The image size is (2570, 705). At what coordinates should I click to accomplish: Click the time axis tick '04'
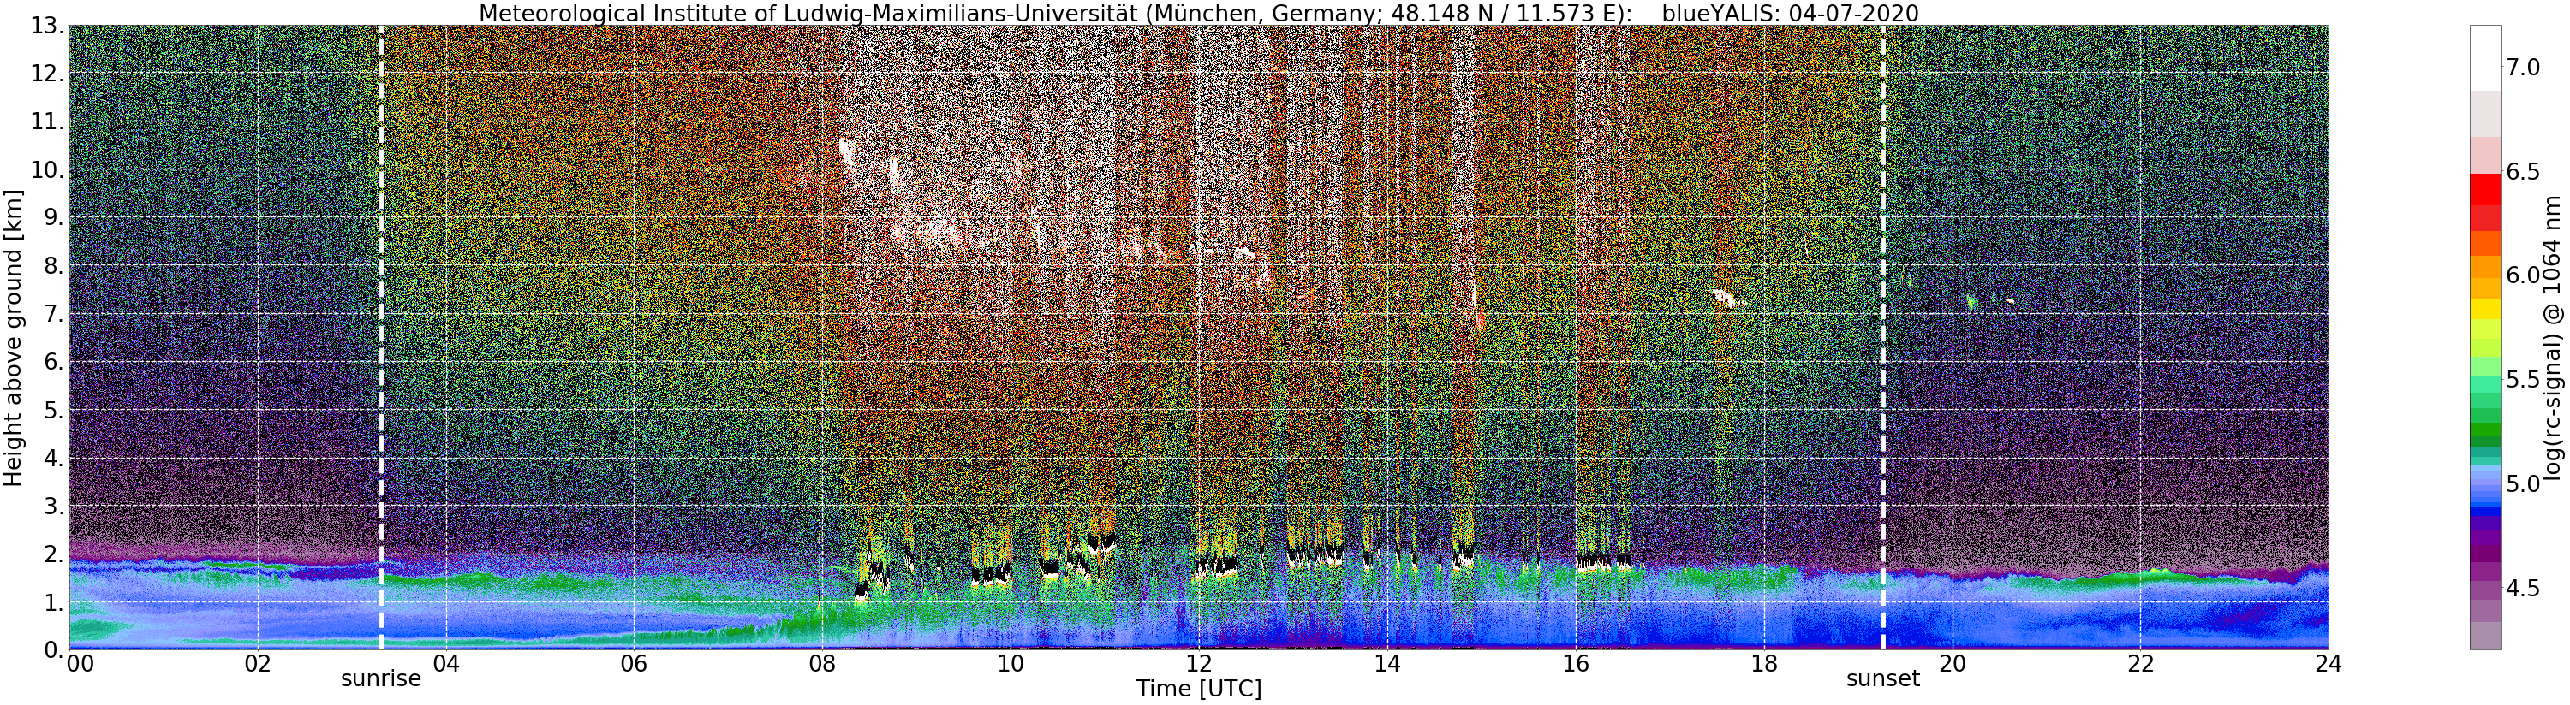[x=446, y=663]
